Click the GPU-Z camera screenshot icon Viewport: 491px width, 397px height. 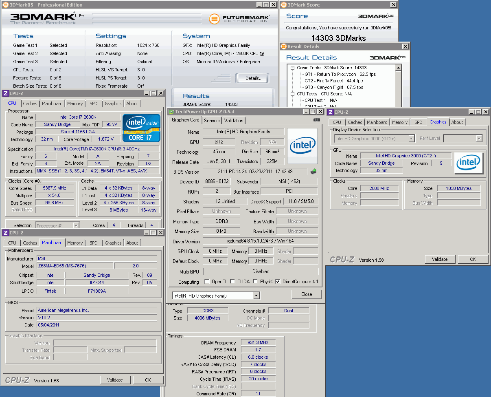click(316, 120)
